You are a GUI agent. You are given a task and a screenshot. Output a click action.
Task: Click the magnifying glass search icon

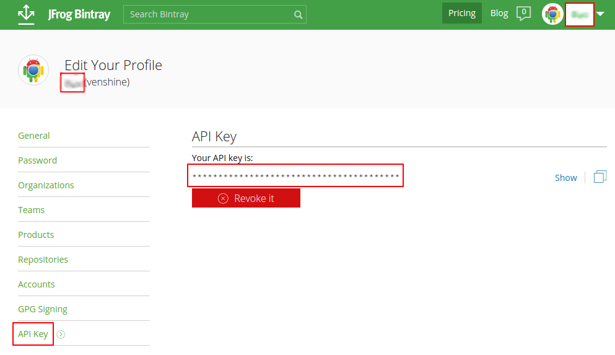(x=298, y=15)
